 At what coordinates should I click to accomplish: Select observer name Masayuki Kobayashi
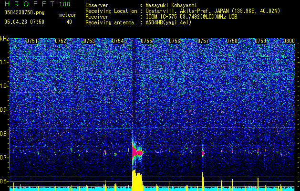click(x=171, y=5)
